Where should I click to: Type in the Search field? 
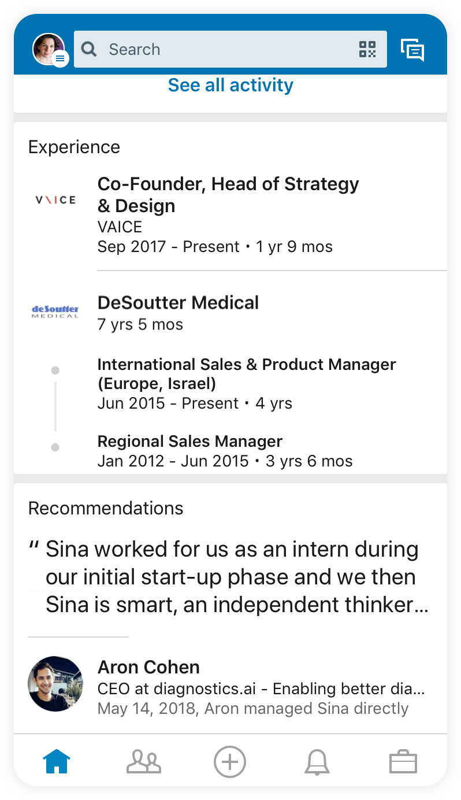point(225,49)
